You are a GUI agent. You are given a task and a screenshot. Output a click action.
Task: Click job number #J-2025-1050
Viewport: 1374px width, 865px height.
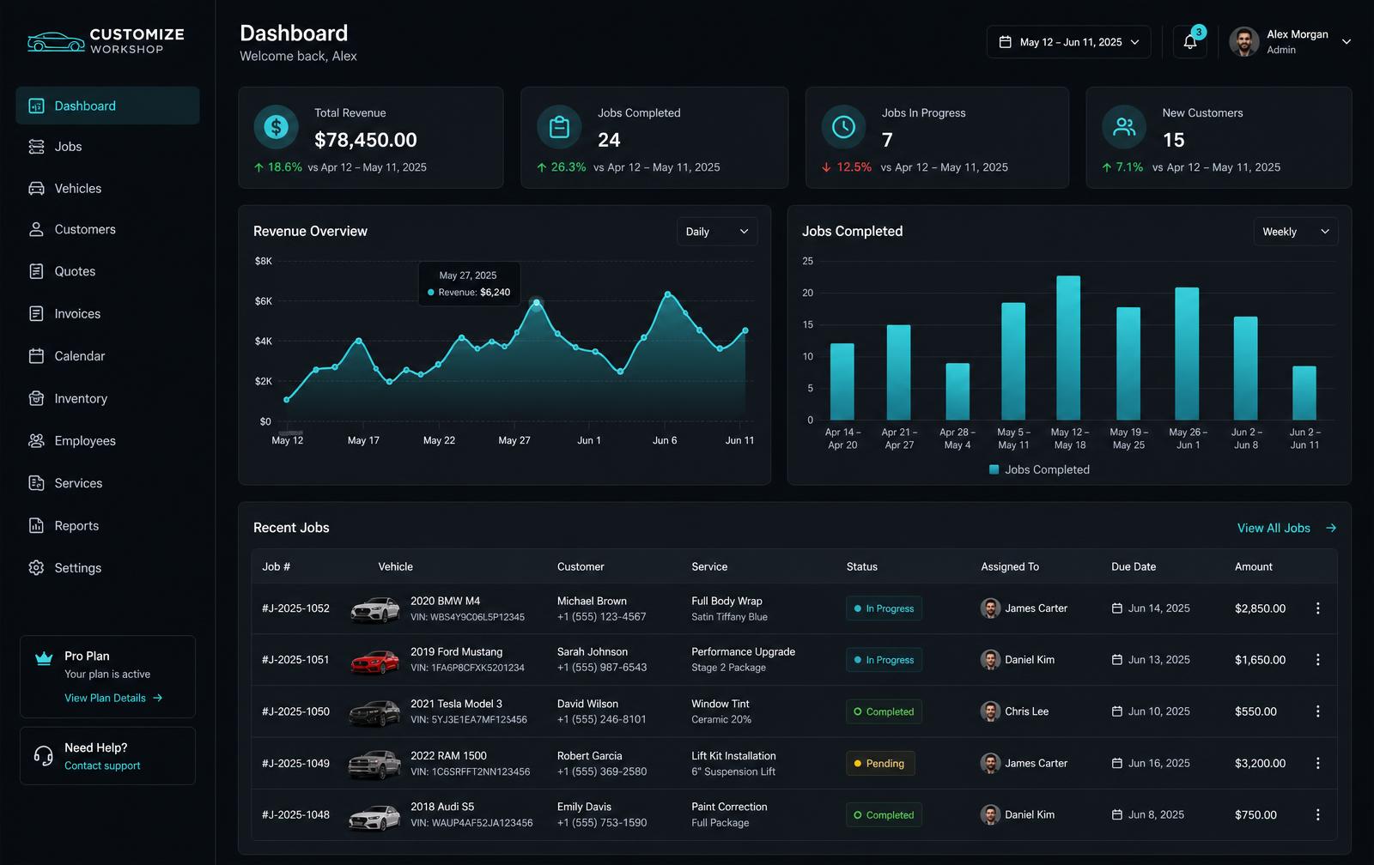click(295, 711)
